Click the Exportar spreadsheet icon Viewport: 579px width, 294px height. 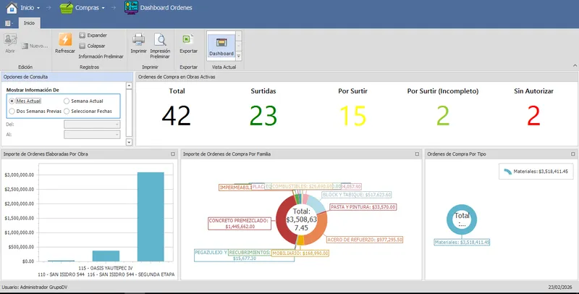click(x=188, y=40)
